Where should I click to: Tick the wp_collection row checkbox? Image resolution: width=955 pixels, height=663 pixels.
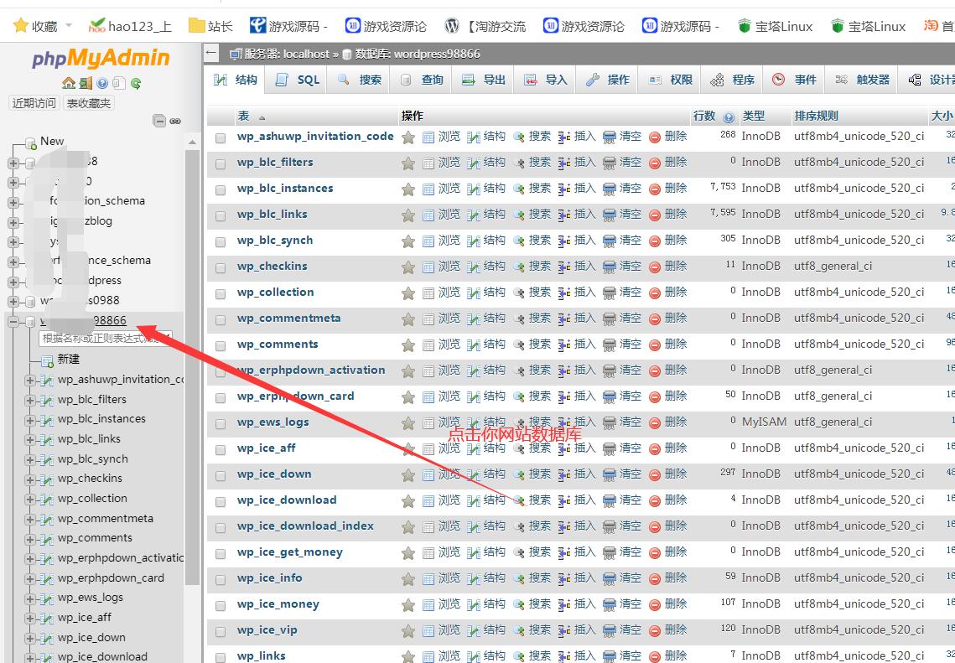click(221, 293)
